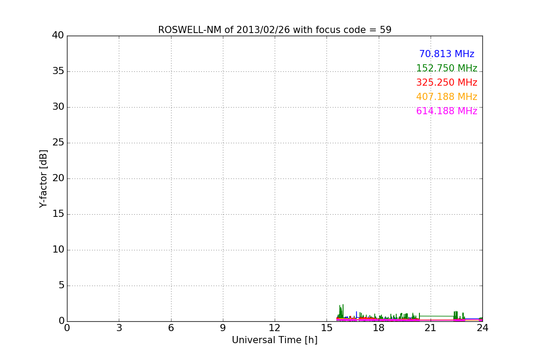The height and width of the screenshot is (357, 536).
Task: Click the Universal Time [h] axis label
Action: pos(275,340)
